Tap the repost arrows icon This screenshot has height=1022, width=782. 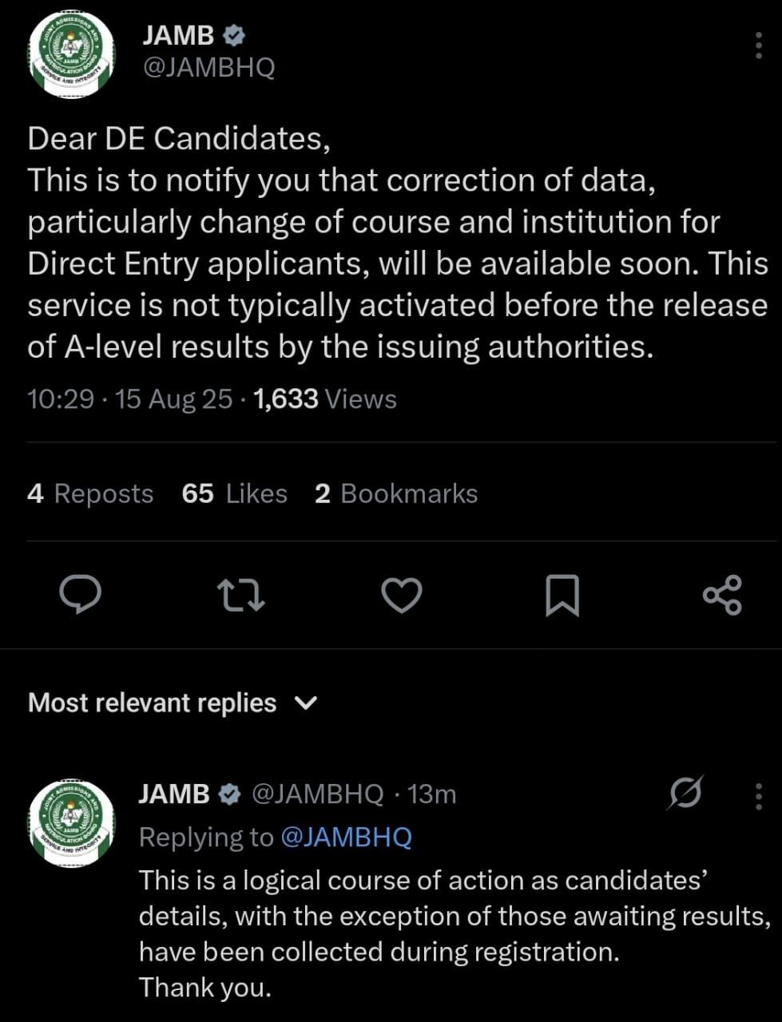[x=240, y=596]
